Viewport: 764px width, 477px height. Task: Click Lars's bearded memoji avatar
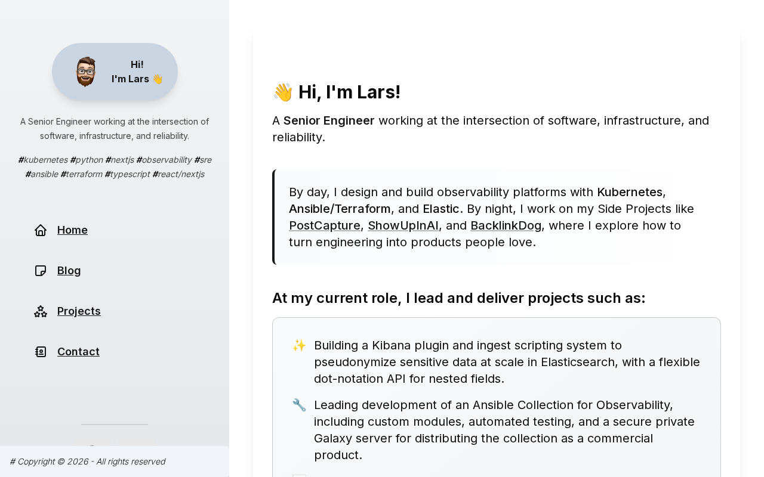86,72
